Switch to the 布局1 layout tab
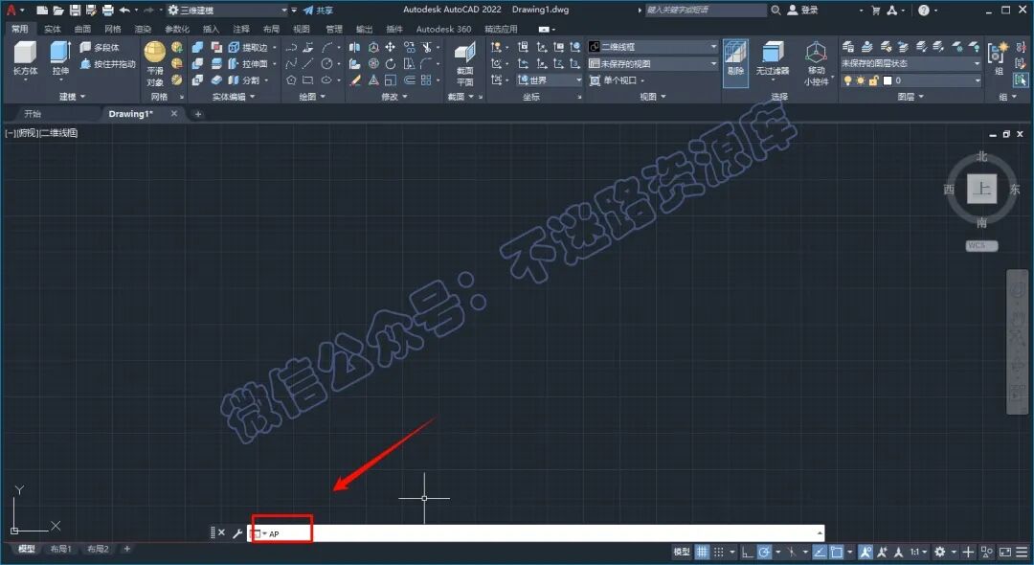Viewport: 1034px width, 565px height. [x=60, y=549]
